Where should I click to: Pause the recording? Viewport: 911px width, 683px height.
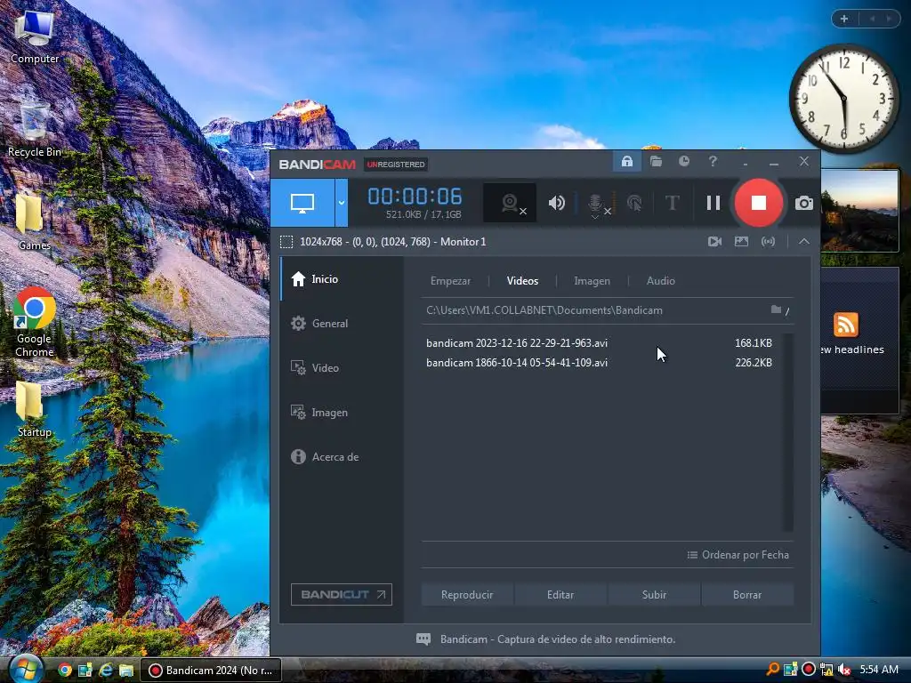click(x=713, y=203)
